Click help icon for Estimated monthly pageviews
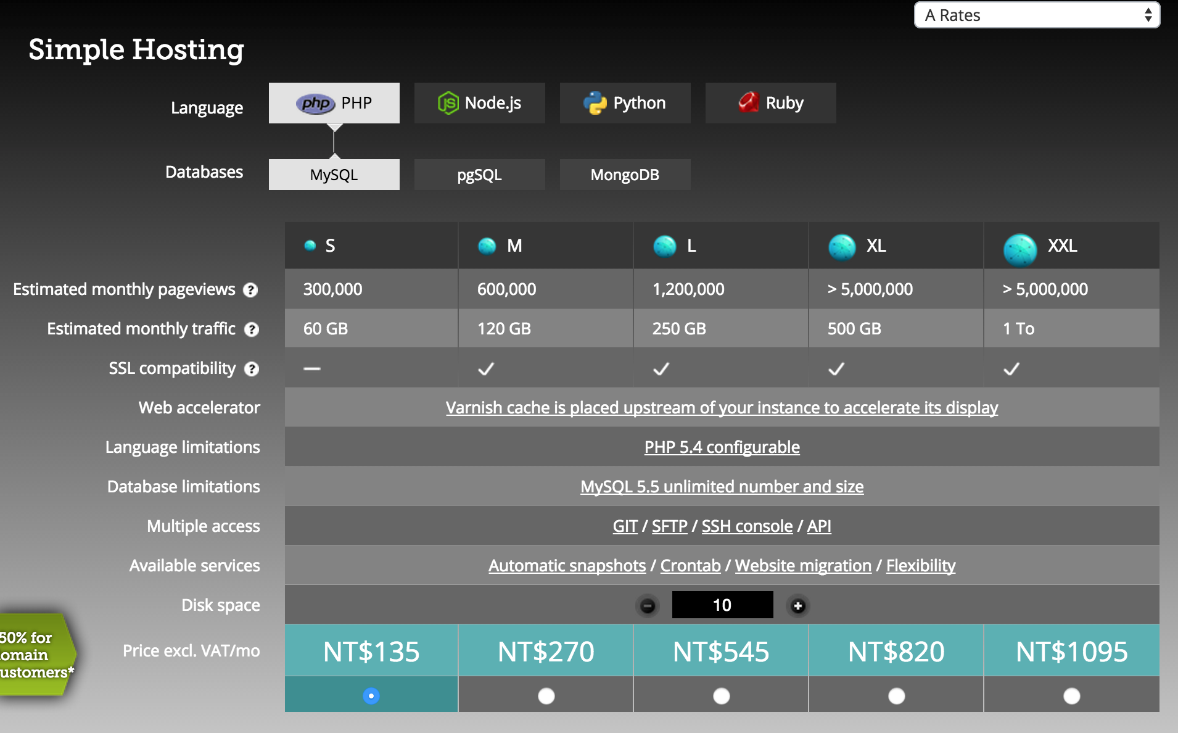Viewport: 1178px width, 733px height. click(x=250, y=290)
